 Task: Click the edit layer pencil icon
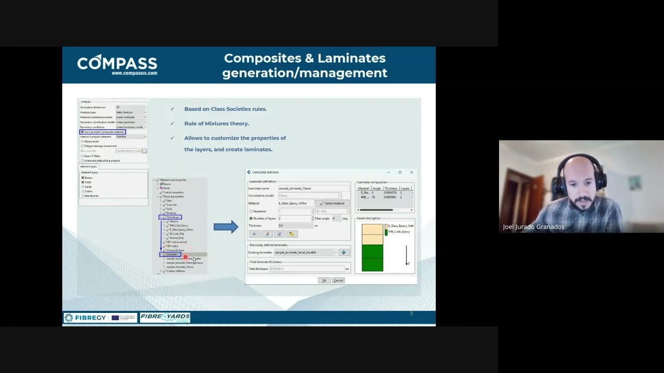click(x=267, y=234)
